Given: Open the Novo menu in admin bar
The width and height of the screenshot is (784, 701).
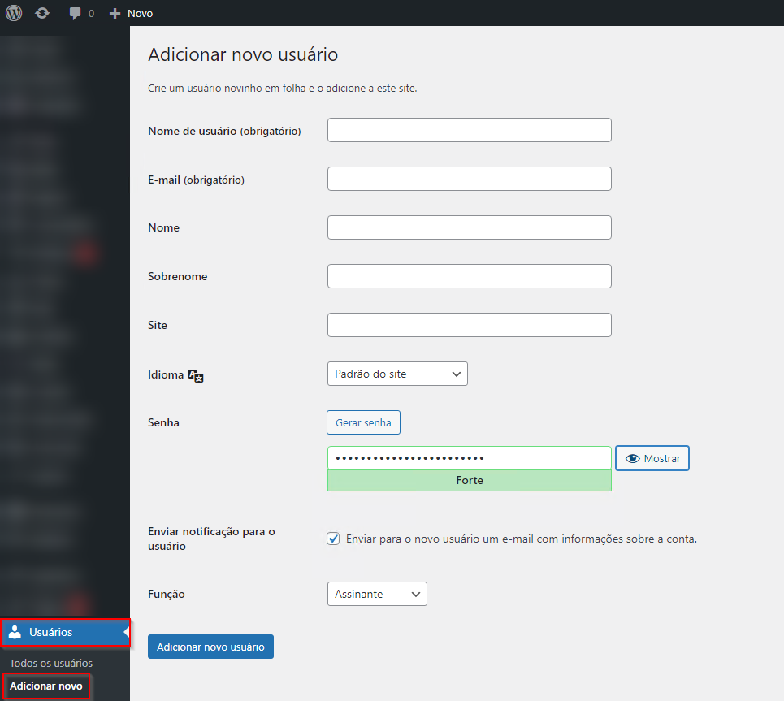Looking at the screenshot, I should click(x=131, y=14).
